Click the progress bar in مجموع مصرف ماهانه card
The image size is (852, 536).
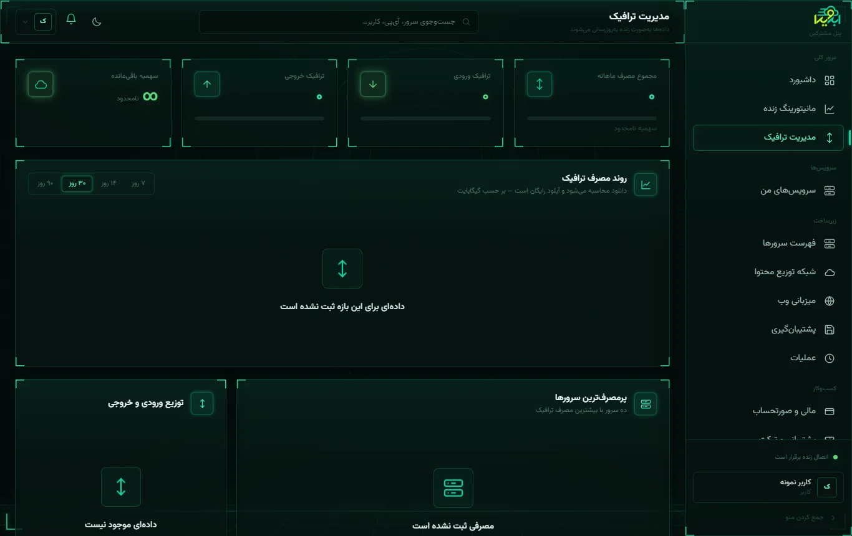tap(592, 118)
